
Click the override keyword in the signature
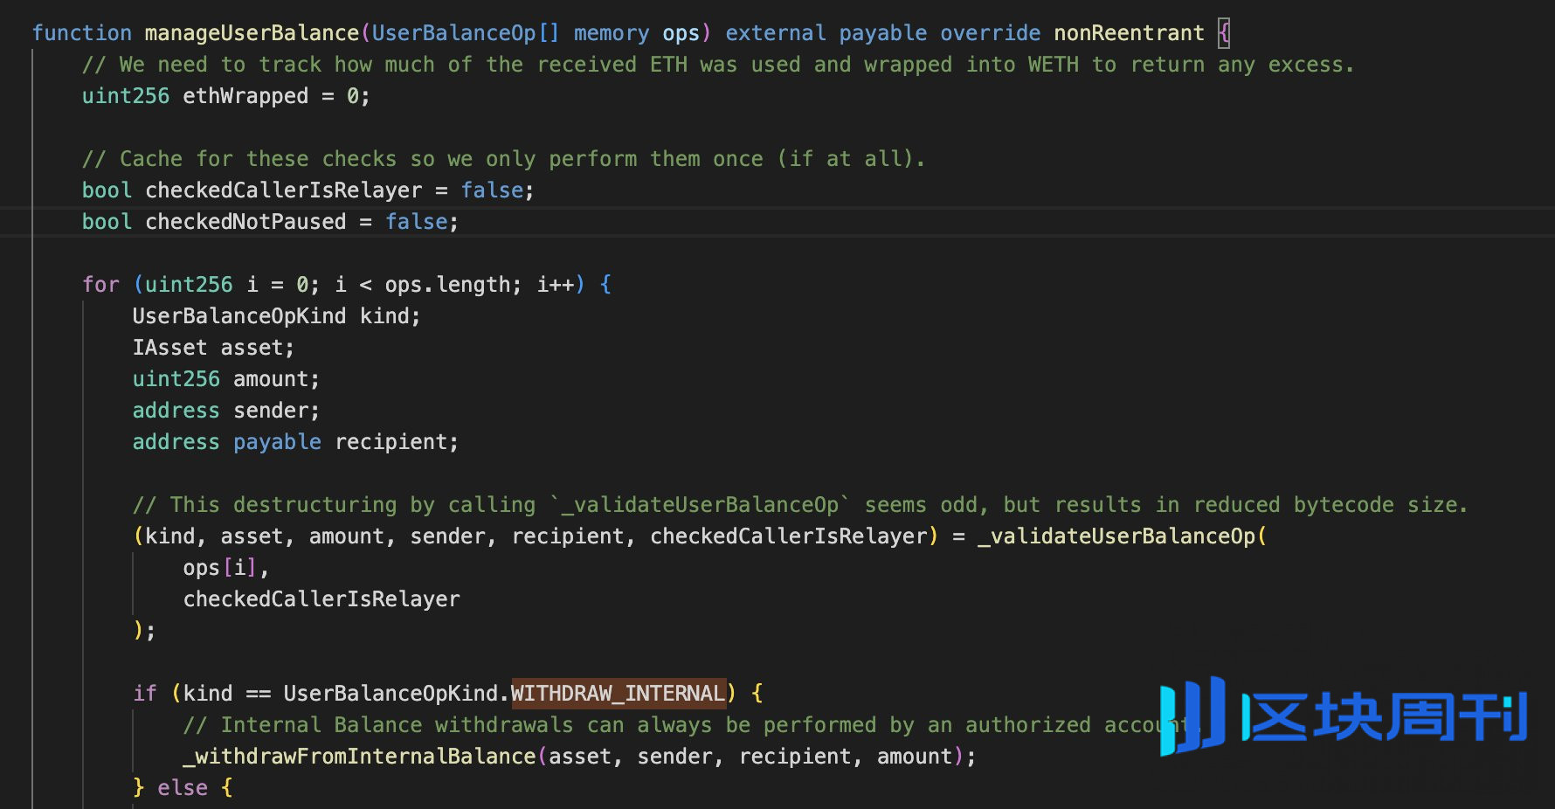click(x=990, y=33)
